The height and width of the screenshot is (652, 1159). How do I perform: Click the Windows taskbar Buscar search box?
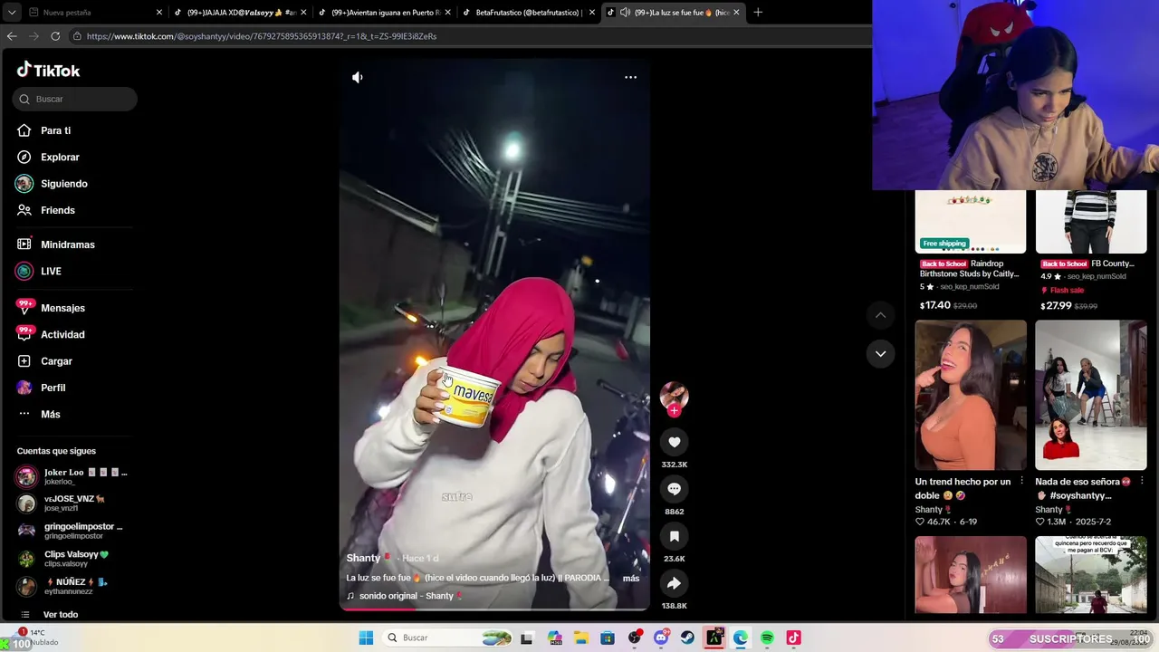tap(450, 638)
